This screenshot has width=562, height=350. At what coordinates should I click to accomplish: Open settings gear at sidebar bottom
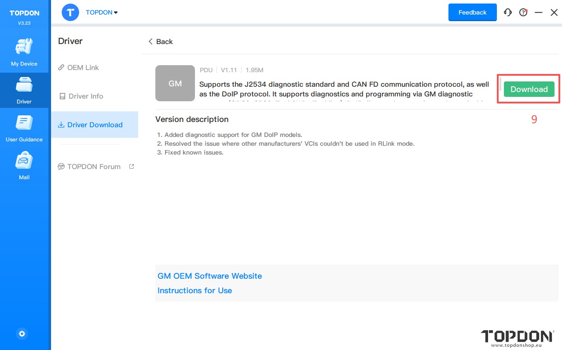pyautogui.click(x=22, y=334)
